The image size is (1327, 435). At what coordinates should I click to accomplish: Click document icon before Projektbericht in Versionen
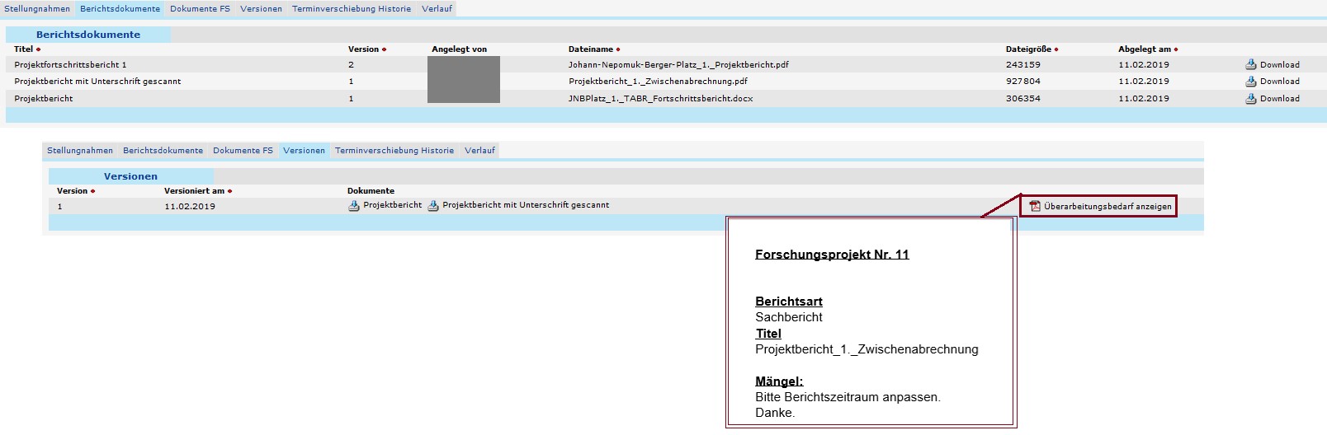click(x=354, y=206)
